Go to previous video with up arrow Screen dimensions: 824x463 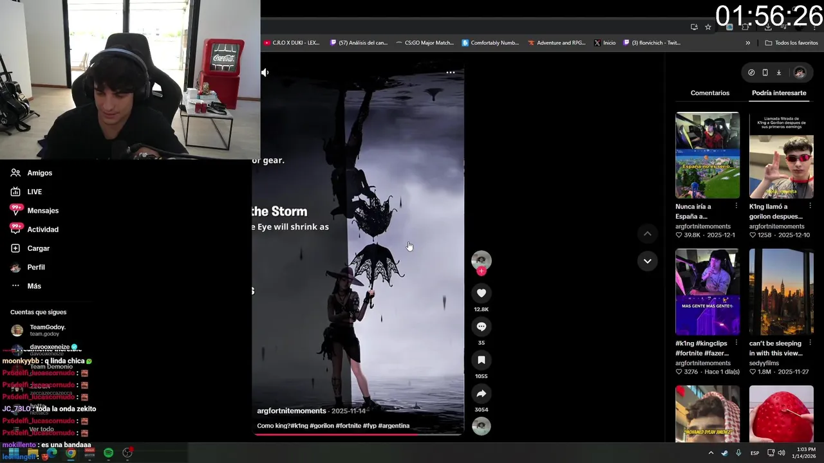pos(647,233)
